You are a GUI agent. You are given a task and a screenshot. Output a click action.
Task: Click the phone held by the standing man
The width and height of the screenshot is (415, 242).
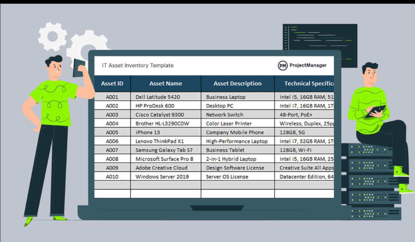tap(78, 68)
